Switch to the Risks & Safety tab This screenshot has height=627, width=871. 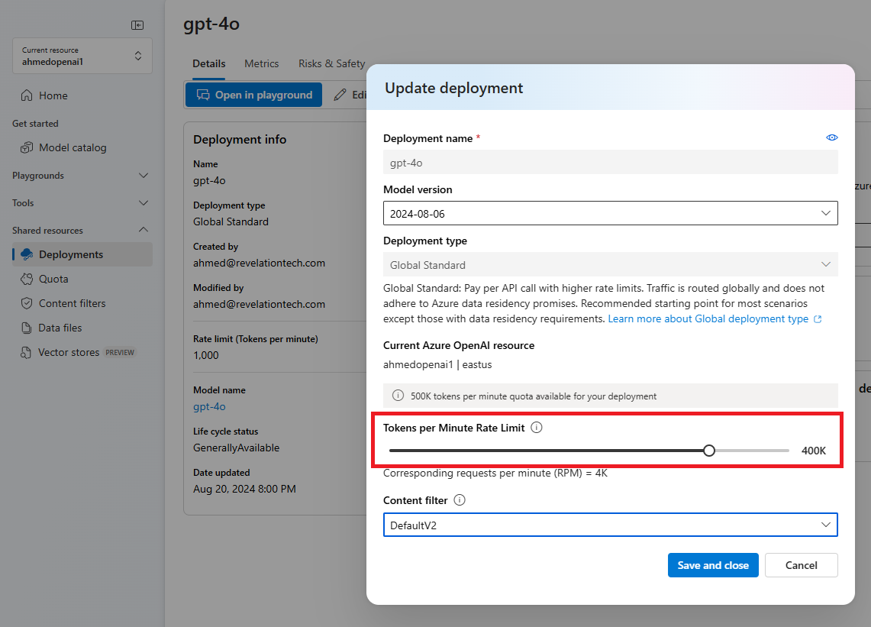[331, 63]
